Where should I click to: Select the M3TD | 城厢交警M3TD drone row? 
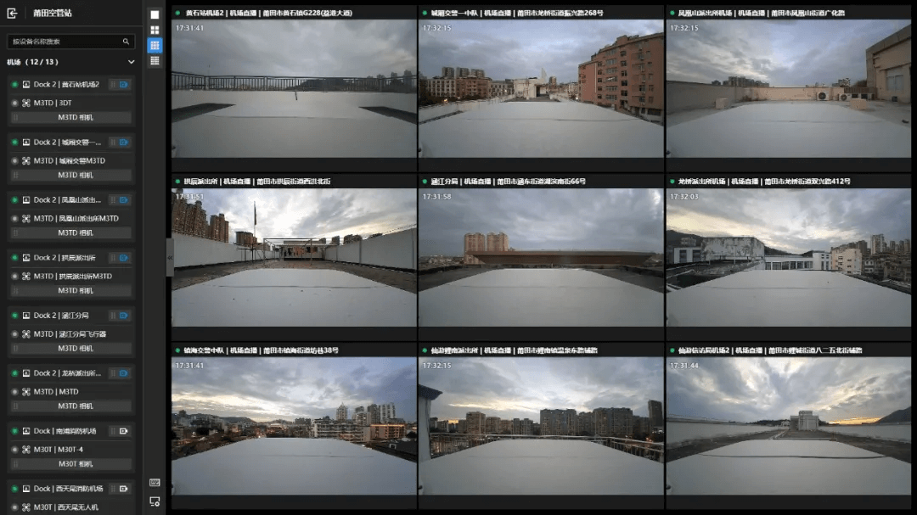click(x=70, y=160)
